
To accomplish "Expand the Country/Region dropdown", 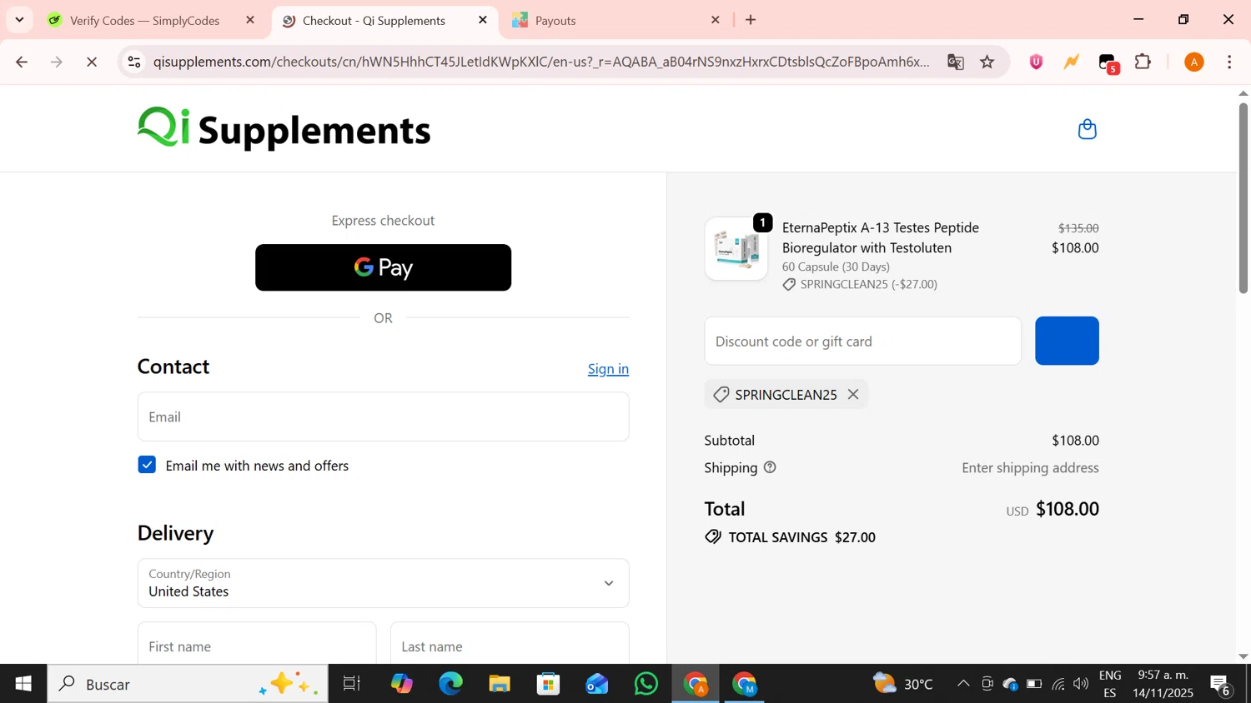I will coord(383,583).
